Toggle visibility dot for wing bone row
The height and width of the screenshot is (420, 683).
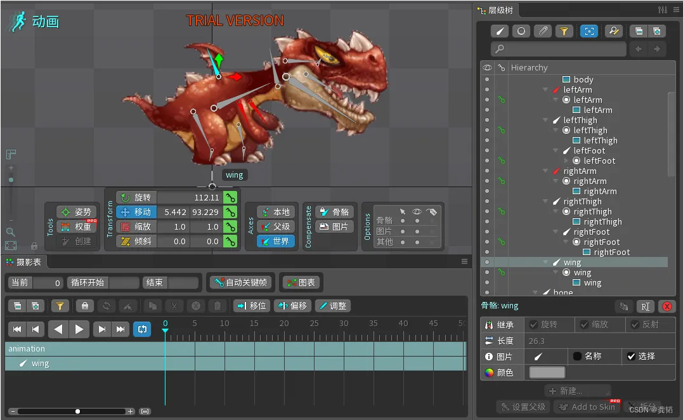tap(487, 262)
